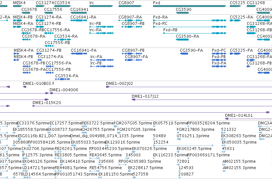Click the long Pxd gene arrow
This screenshot has width=272, height=179.
point(190,6)
